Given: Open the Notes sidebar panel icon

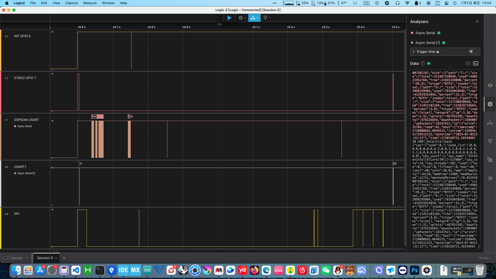Looking at the screenshot, I should (490, 178).
